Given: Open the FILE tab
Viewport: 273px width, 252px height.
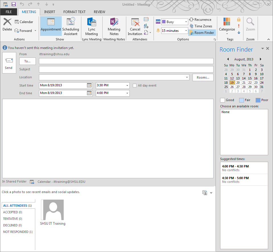Looking at the screenshot, I should click(x=9, y=12).
